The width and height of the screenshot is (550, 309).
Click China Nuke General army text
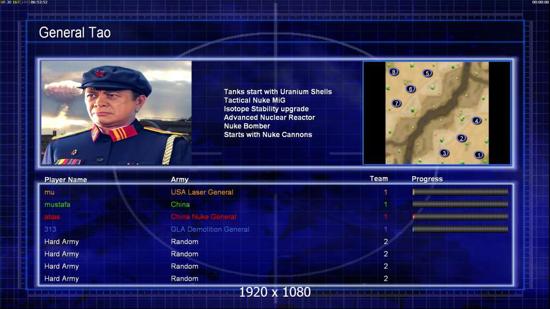click(x=203, y=217)
